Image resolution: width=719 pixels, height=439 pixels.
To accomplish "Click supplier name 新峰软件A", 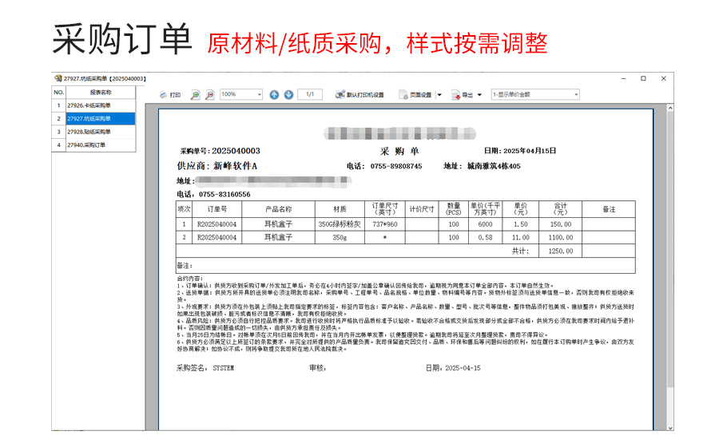I will tap(235, 166).
